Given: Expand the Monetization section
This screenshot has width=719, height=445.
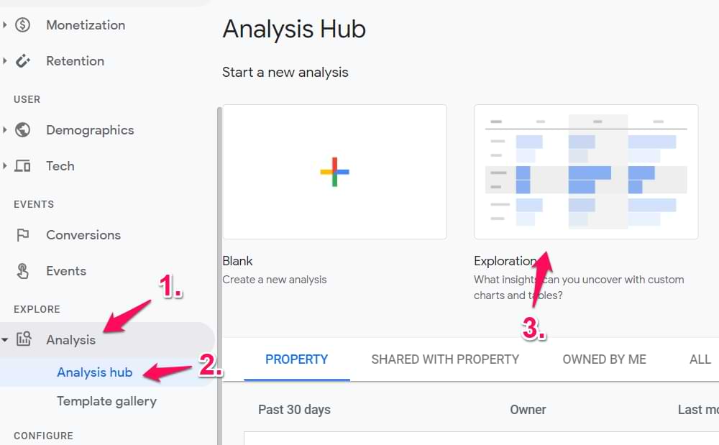Looking at the screenshot, I should 6,24.
